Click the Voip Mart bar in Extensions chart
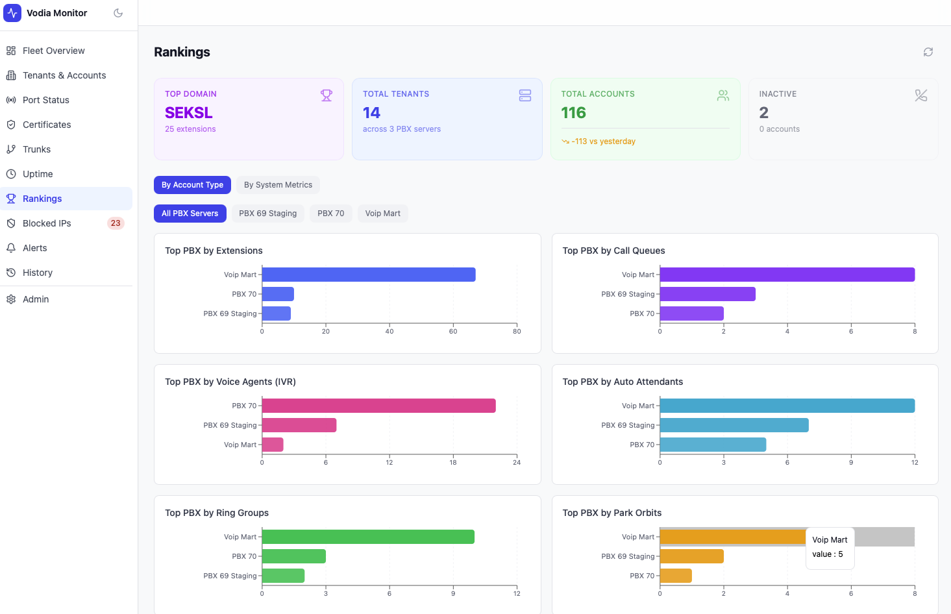The width and height of the screenshot is (951, 614). pyautogui.click(x=368, y=275)
